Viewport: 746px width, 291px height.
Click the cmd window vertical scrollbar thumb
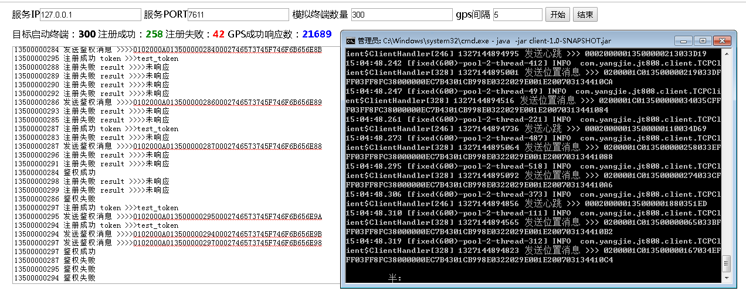point(727,263)
